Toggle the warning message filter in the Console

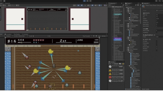(x=123, y=64)
